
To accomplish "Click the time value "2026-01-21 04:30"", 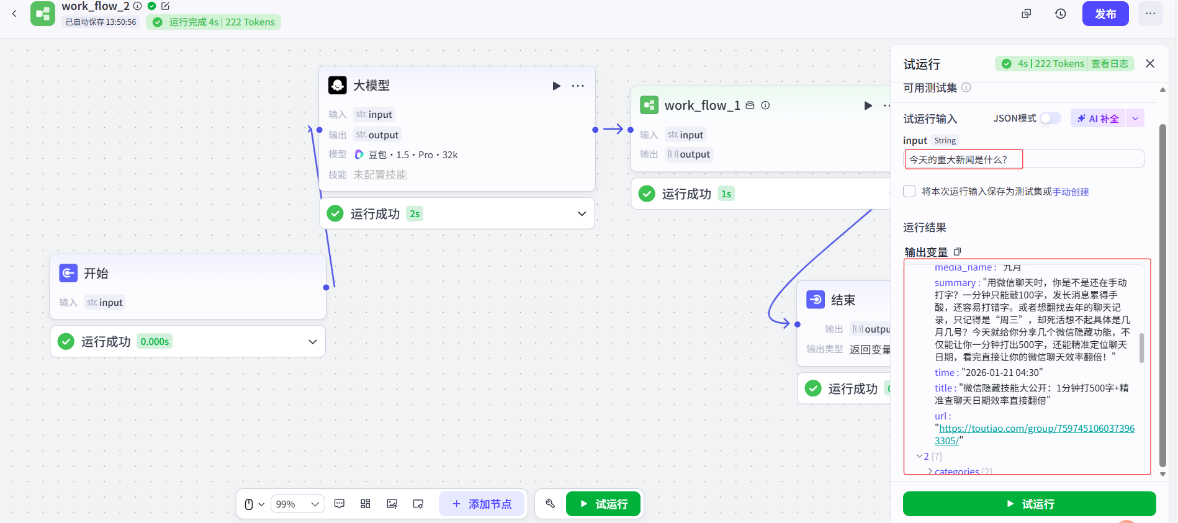I will click(x=1002, y=372).
